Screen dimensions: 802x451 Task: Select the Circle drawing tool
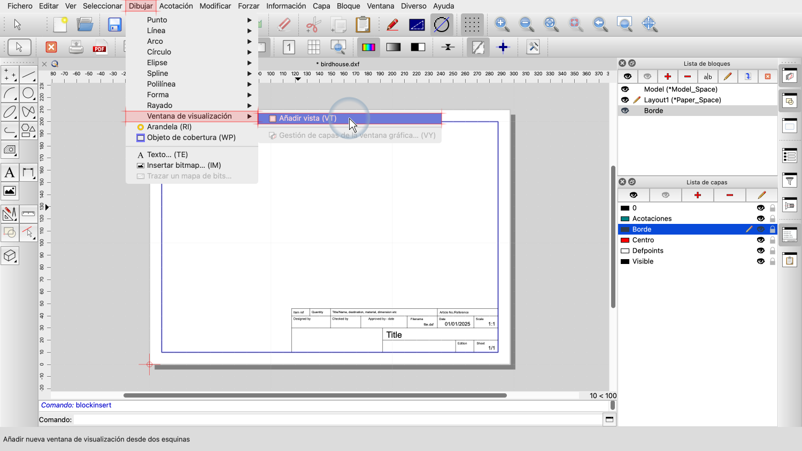click(x=28, y=94)
